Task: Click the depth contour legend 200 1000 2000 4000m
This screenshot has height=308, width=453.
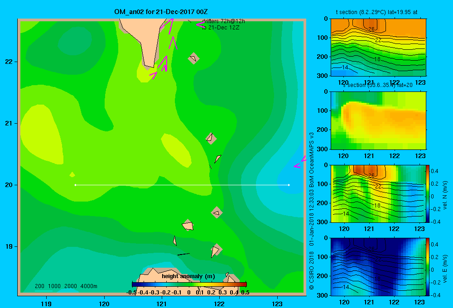Action: 66,286
